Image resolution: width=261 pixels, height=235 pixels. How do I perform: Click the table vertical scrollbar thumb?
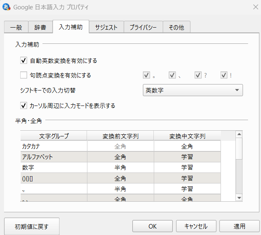239,149
